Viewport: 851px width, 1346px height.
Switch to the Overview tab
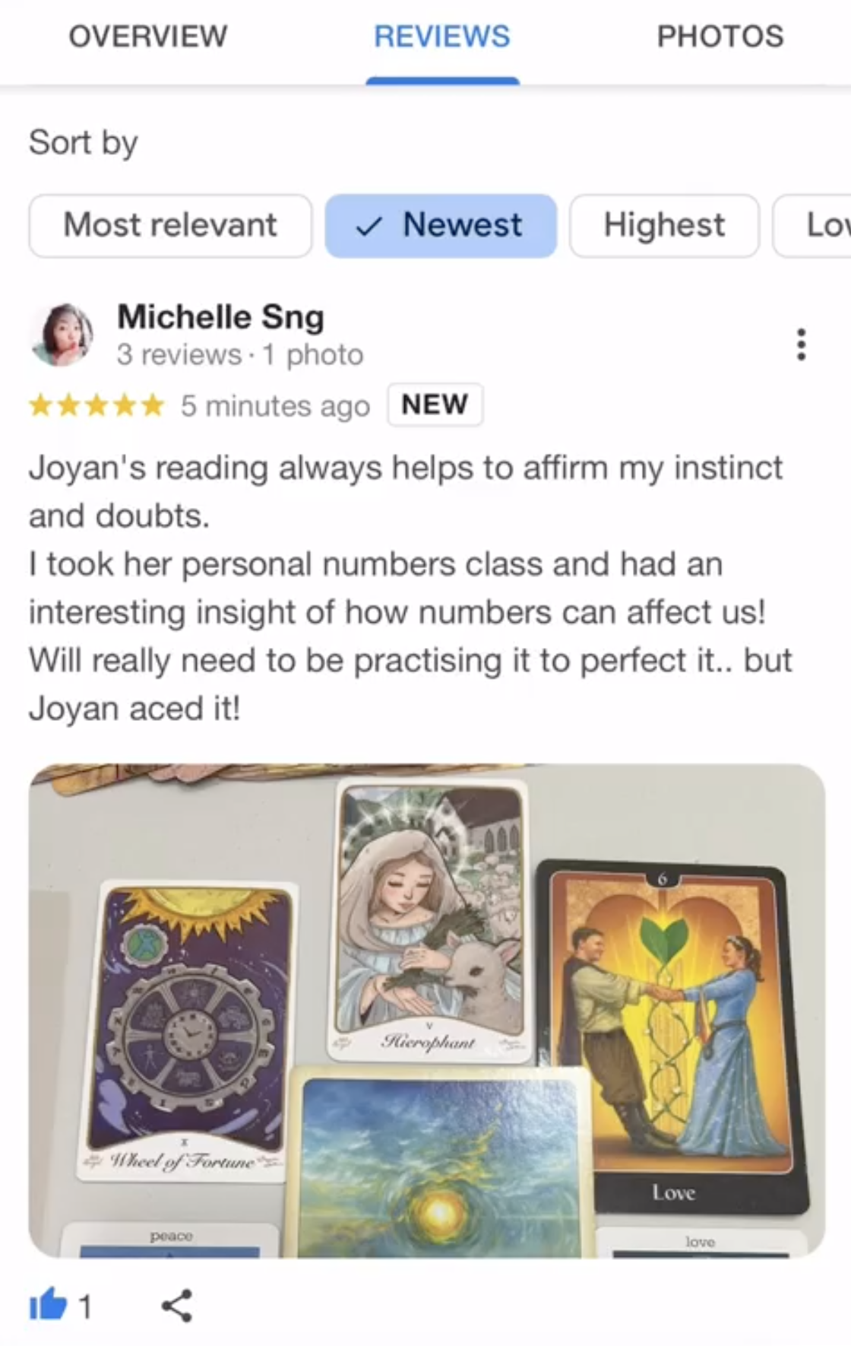click(148, 37)
